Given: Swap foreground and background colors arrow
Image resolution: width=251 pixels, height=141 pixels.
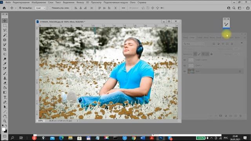Looking at the screenshot, I should coord(6,126).
